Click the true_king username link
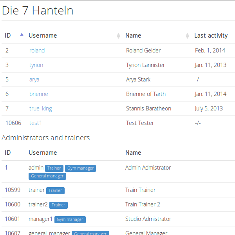This screenshot has width=235, height=235. point(40,108)
